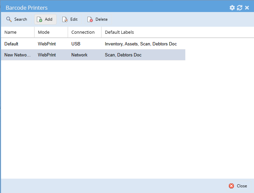Click WebPrint mode in Default row
This screenshot has height=193, width=254.
(47, 44)
